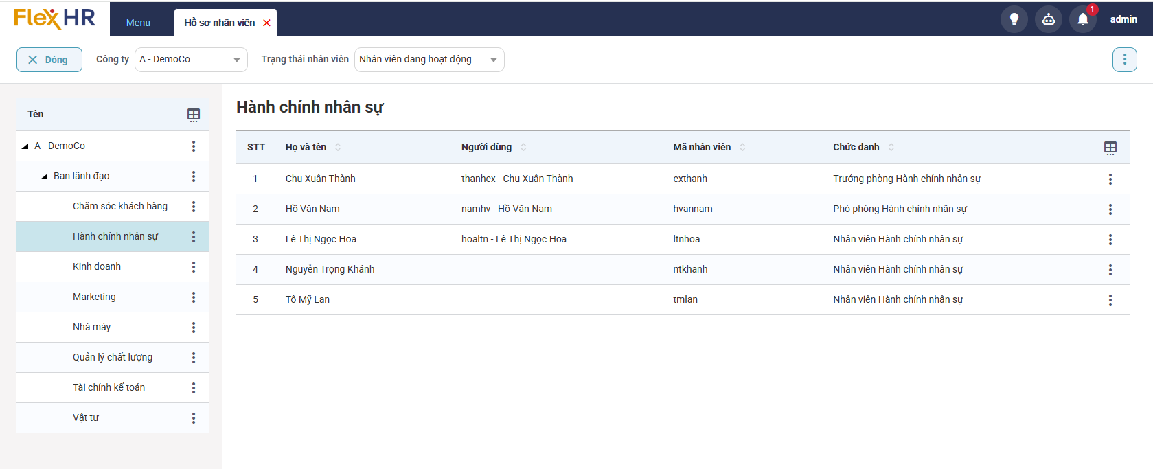Viewport: 1153px width, 469px height.
Task: Open column settings icon in employee table header
Action: point(1110,148)
